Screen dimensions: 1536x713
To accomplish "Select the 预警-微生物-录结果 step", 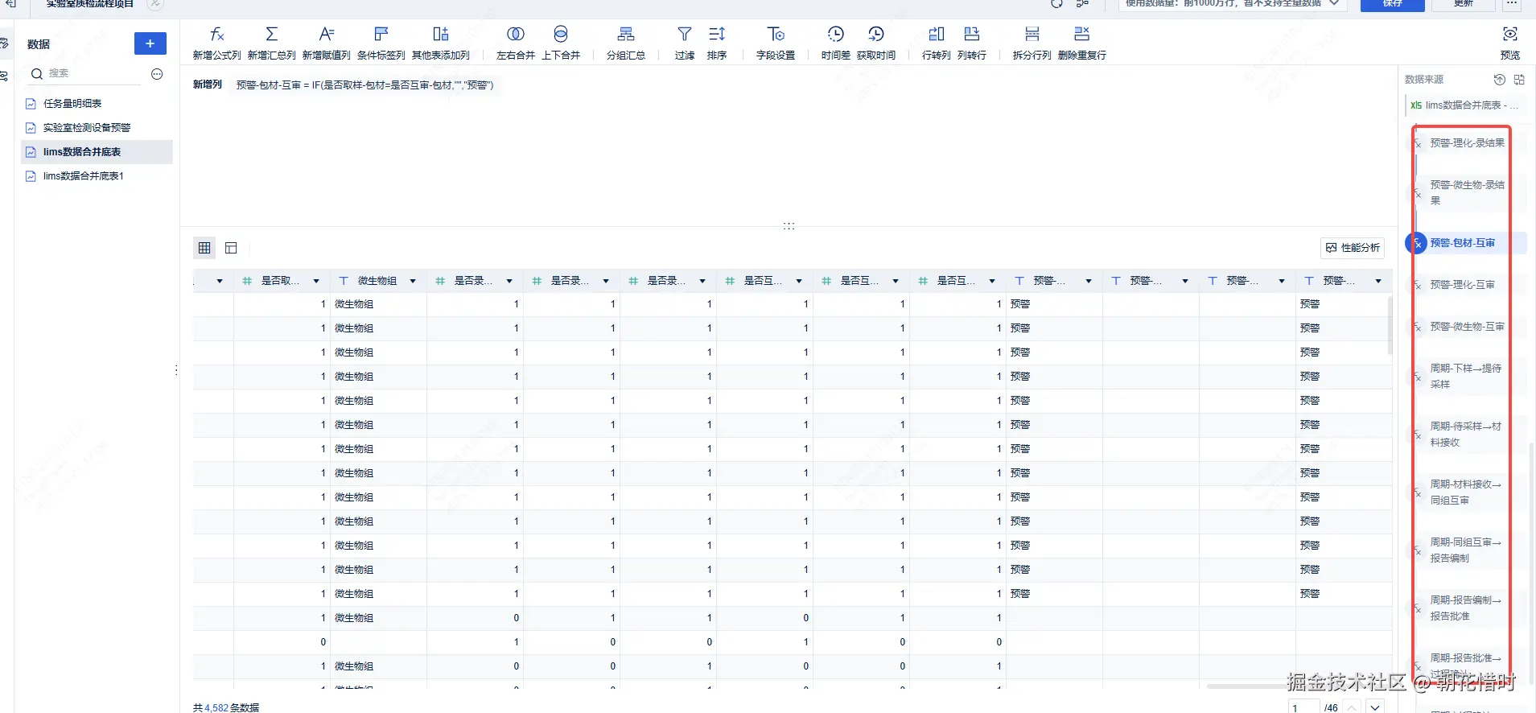I will 1466,193.
